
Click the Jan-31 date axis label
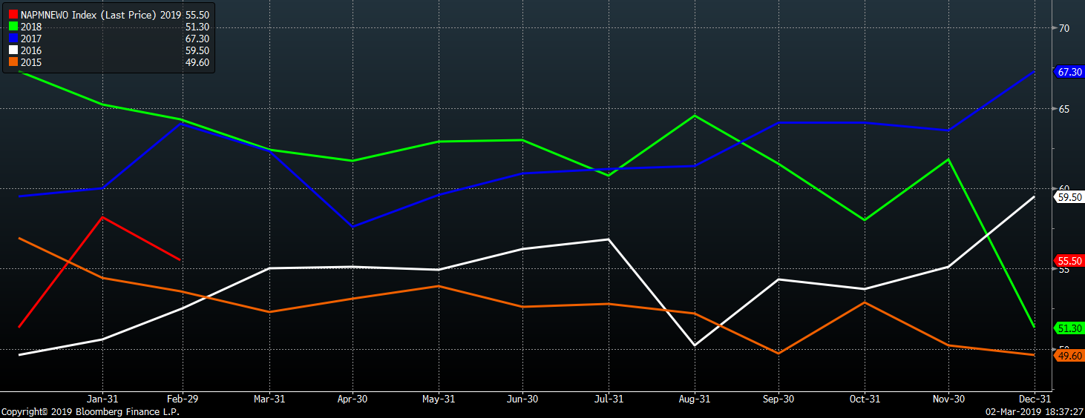click(103, 399)
